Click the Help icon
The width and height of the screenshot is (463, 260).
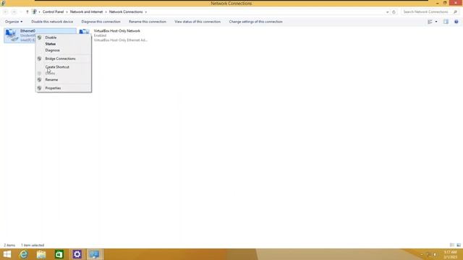point(456,22)
